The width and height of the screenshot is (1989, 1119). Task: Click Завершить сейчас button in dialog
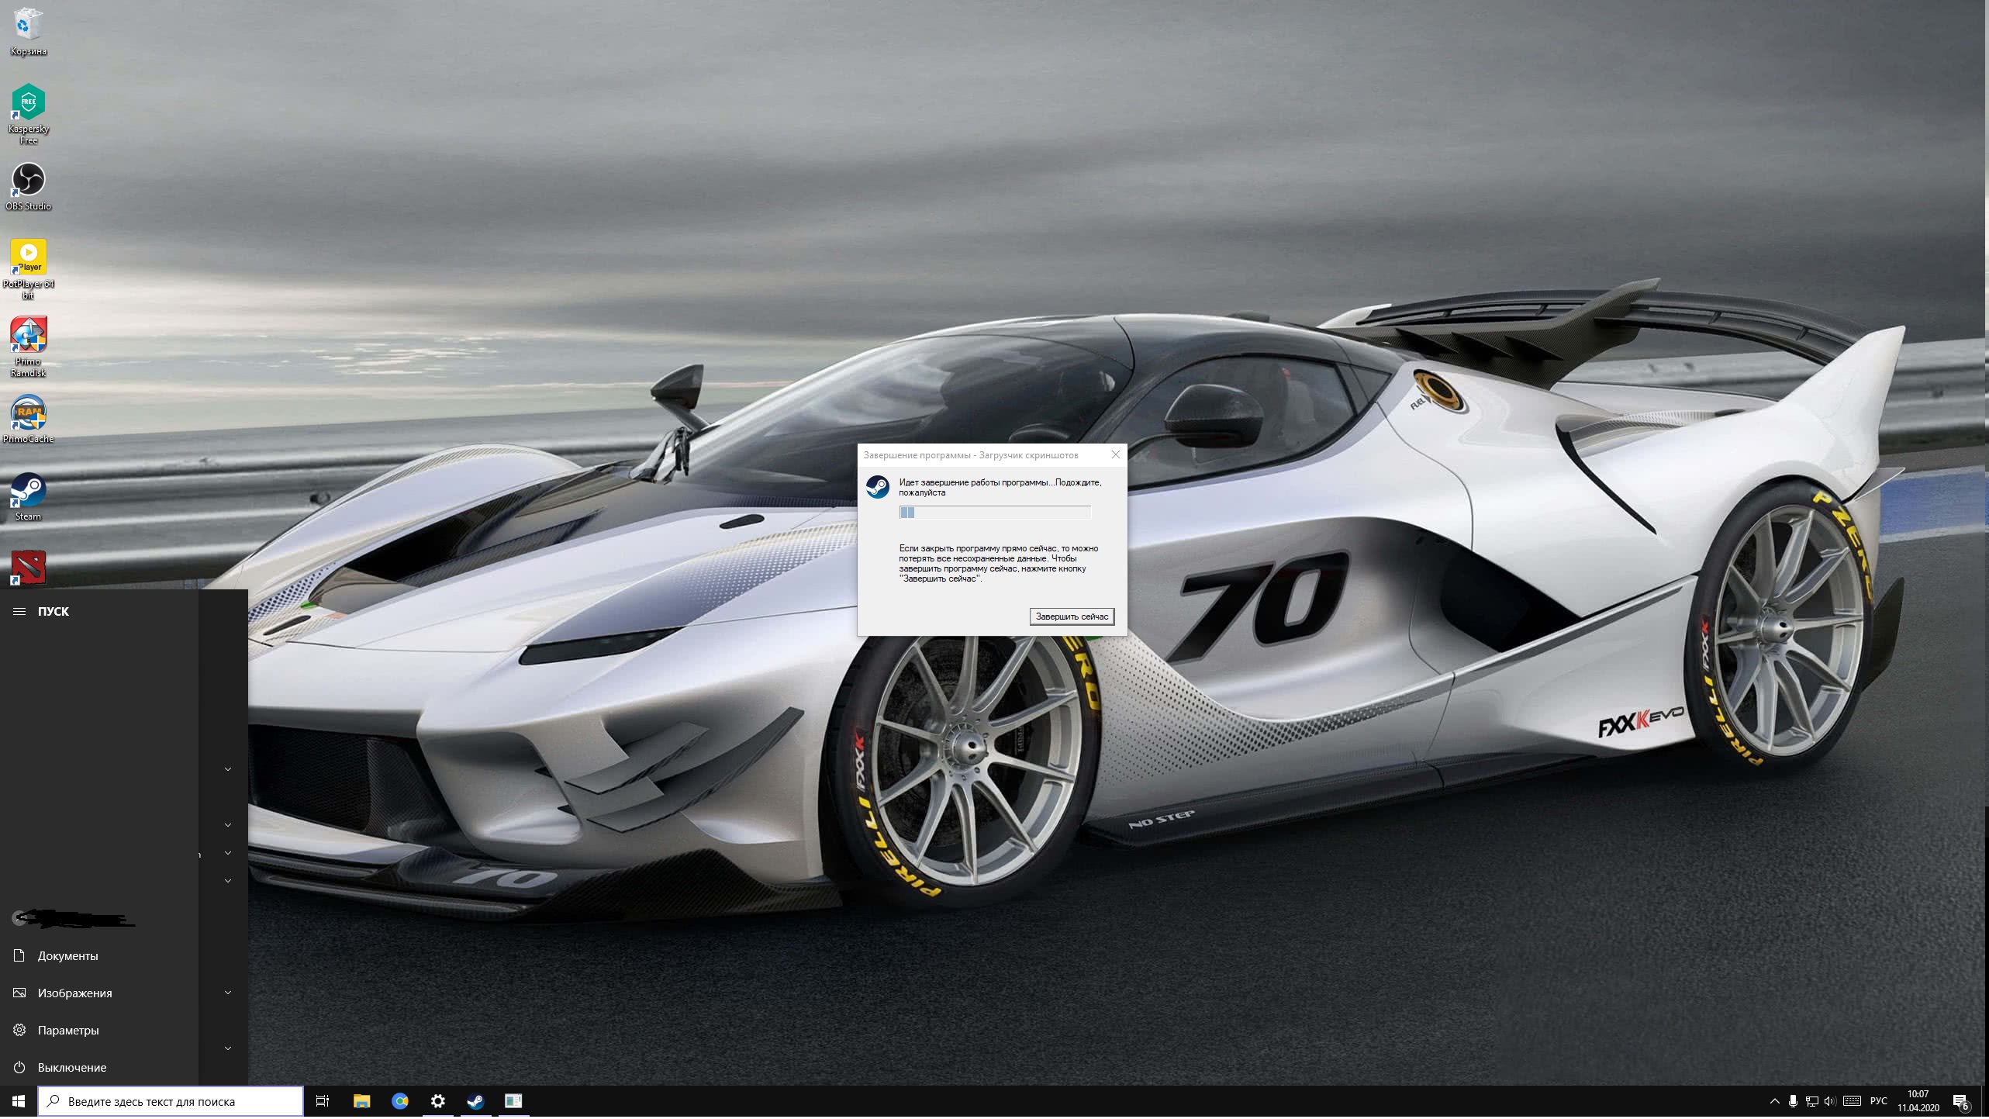(1072, 616)
